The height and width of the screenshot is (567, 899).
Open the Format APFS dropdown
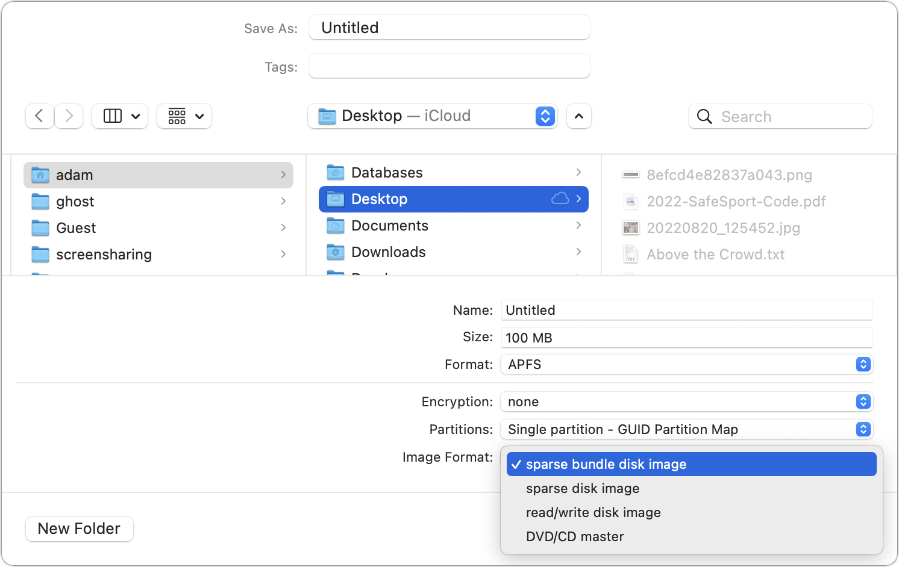point(686,364)
